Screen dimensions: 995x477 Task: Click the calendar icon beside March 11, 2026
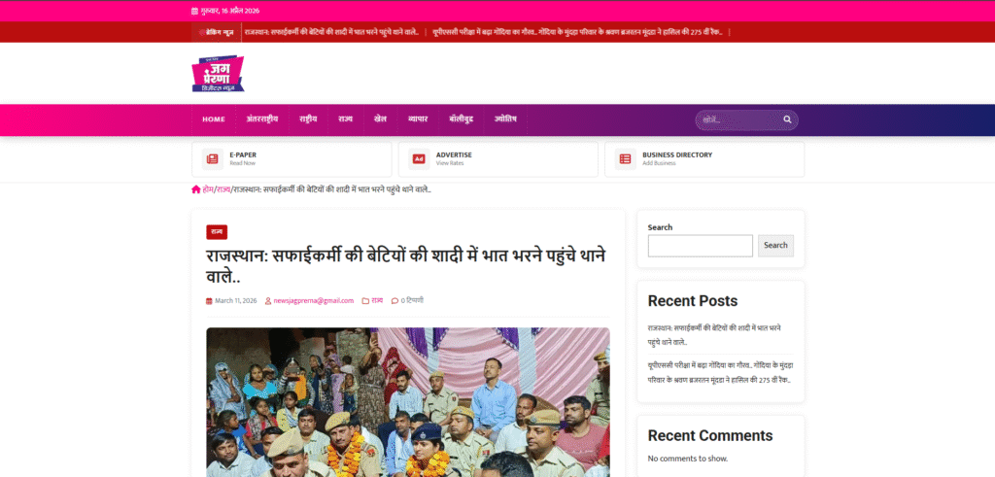pyautogui.click(x=209, y=301)
